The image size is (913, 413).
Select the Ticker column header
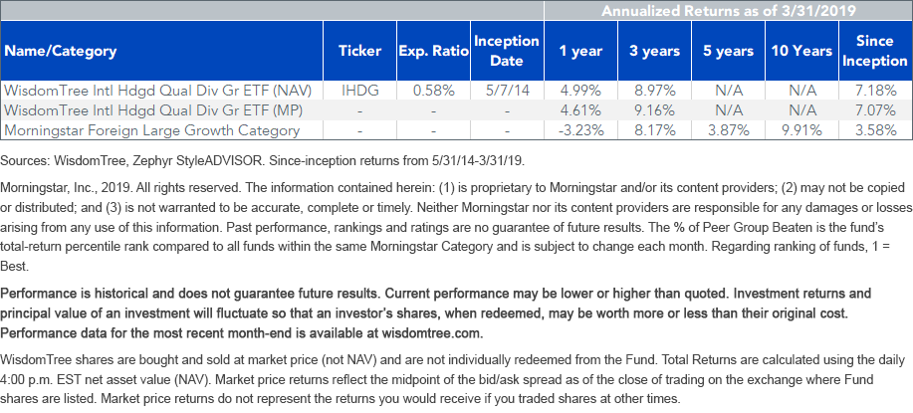coord(359,51)
